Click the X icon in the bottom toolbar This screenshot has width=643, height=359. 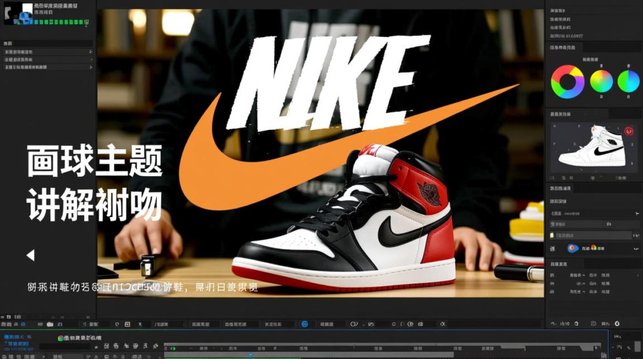[x=140, y=324]
